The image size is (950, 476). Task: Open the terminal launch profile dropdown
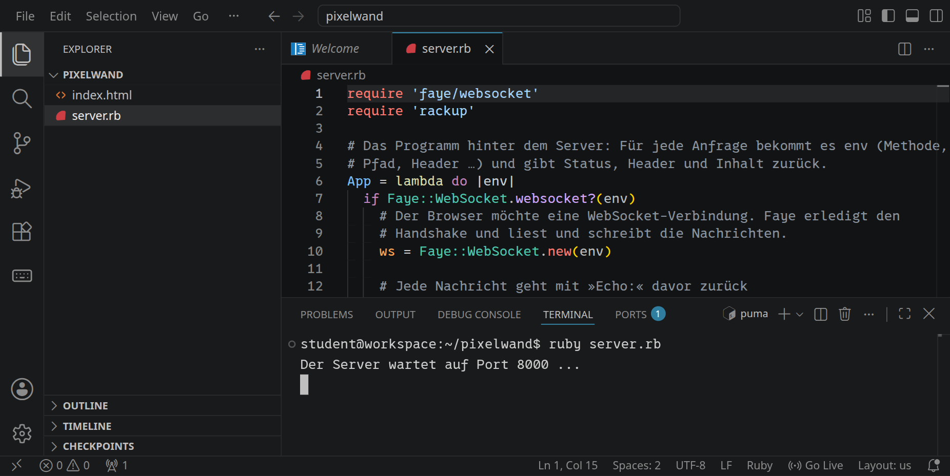[800, 314]
